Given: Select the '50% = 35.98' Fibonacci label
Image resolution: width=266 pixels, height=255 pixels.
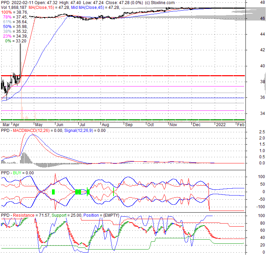Looking at the screenshot, I should click(x=15, y=27).
